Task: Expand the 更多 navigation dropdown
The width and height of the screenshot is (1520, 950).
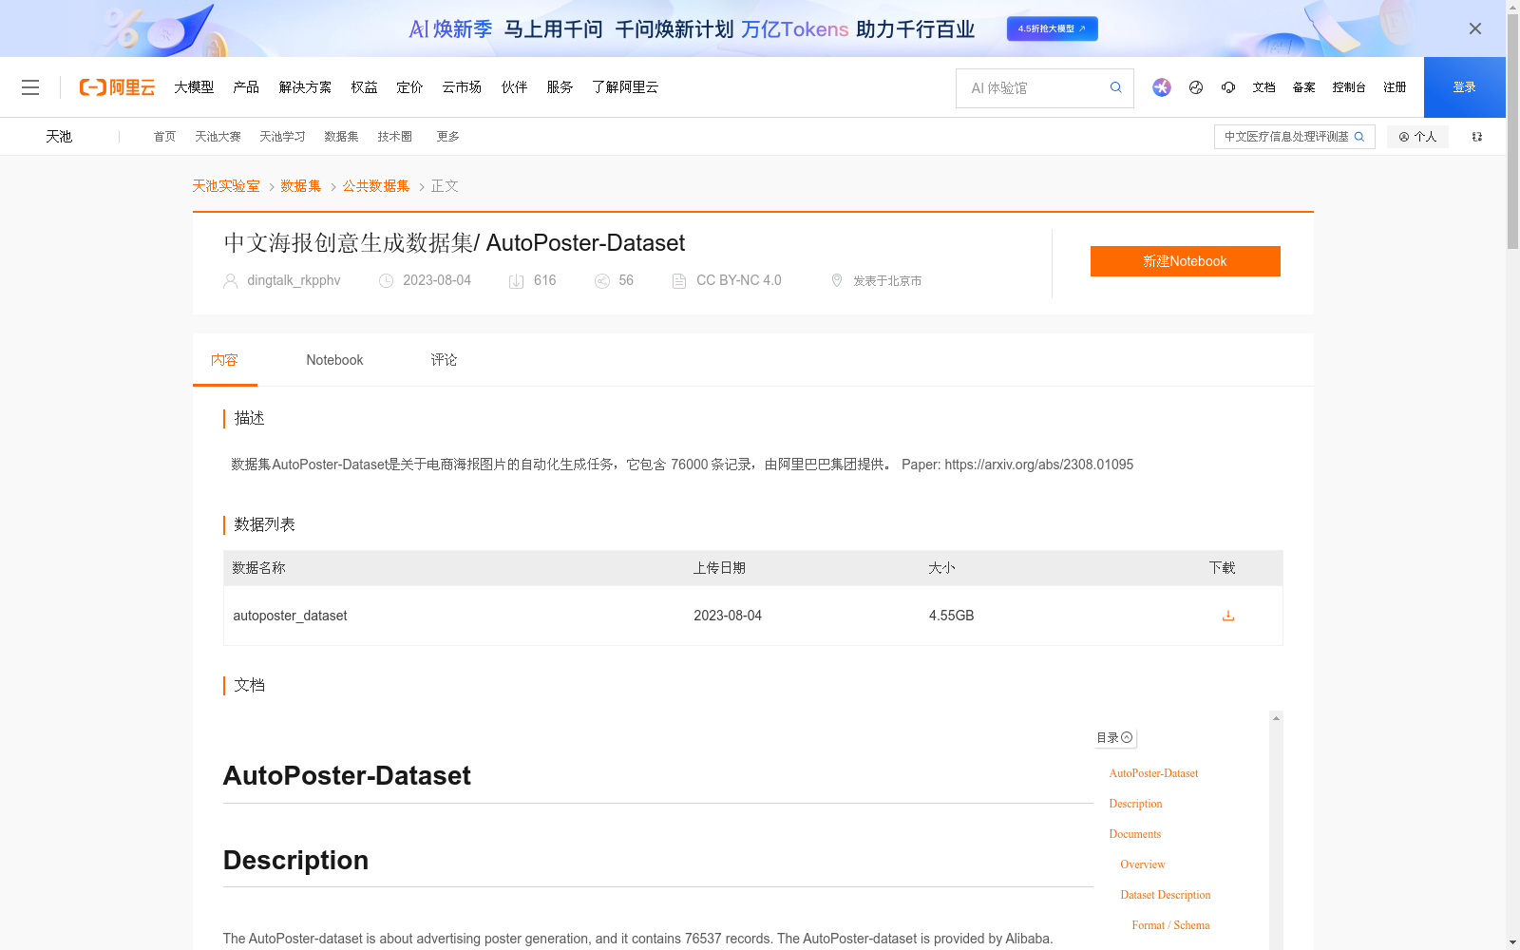Action: tap(447, 137)
